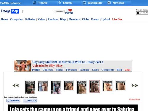Open the Upload link
The image size is (148, 111).
click(x=106, y=19)
